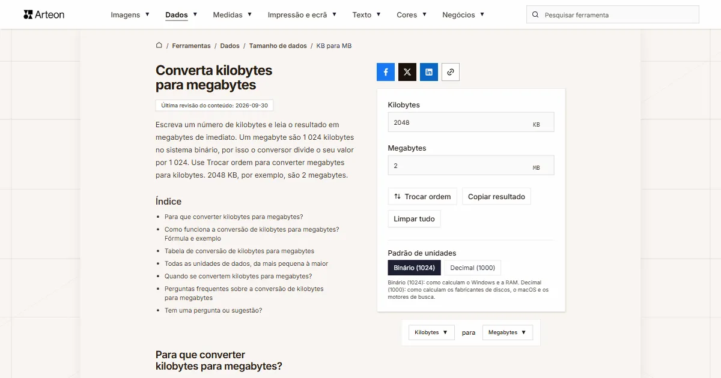The width and height of the screenshot is (721, 378).
Task: Click 'Última revisão do conteúdo: 2026-09-30' text
Action: tap(214, 105)
